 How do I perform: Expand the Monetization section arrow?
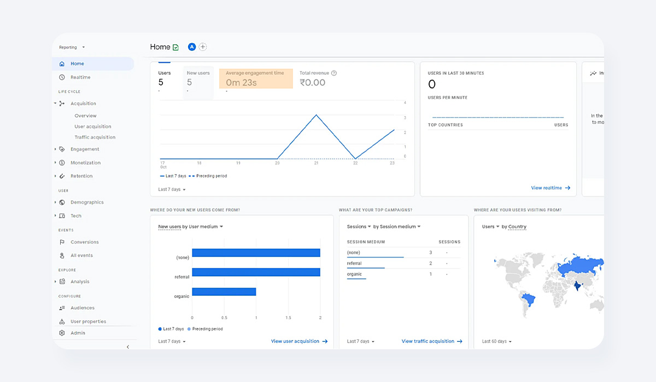[x=55, y=163]
